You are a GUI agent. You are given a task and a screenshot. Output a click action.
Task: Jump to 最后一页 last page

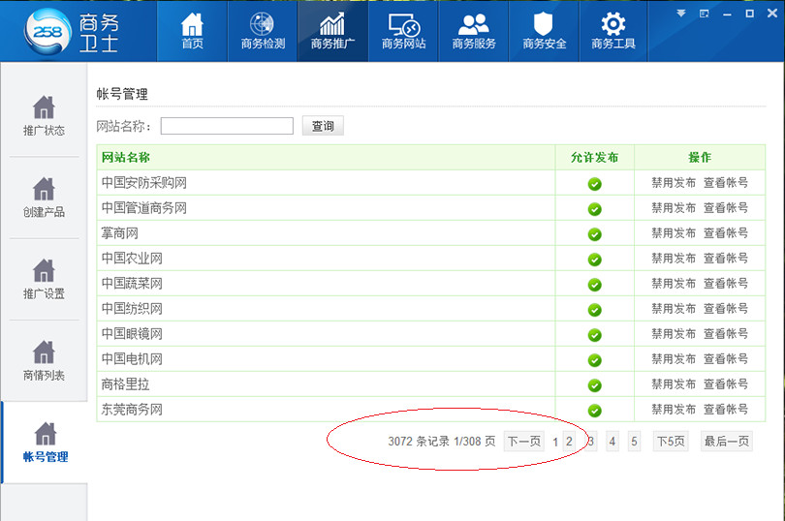click(727, 441)
